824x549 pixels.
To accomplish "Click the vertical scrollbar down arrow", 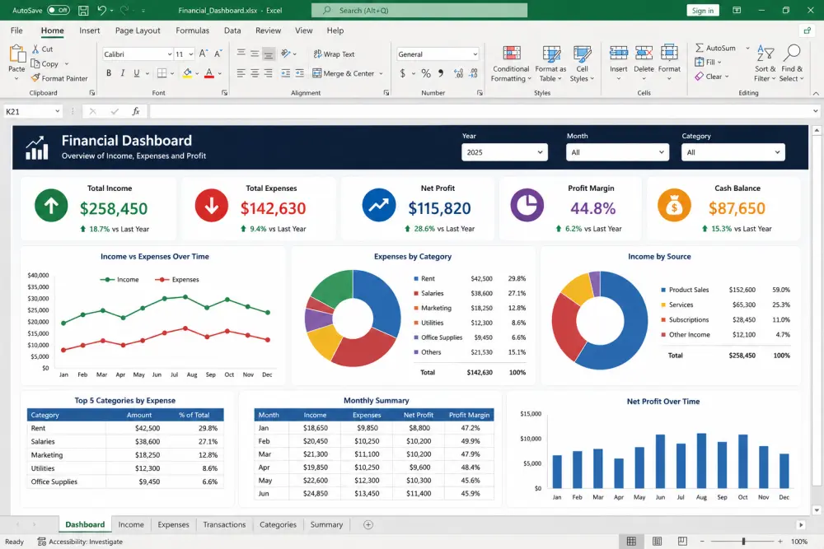I will (816, 509).
